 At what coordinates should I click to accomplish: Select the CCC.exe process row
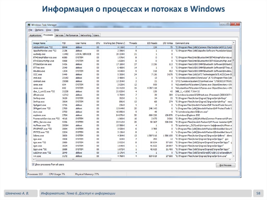point(132,75)
